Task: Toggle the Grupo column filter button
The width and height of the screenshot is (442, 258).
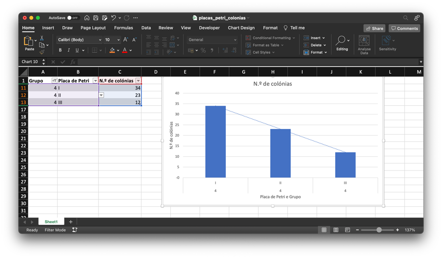Action: coord(54,81)
